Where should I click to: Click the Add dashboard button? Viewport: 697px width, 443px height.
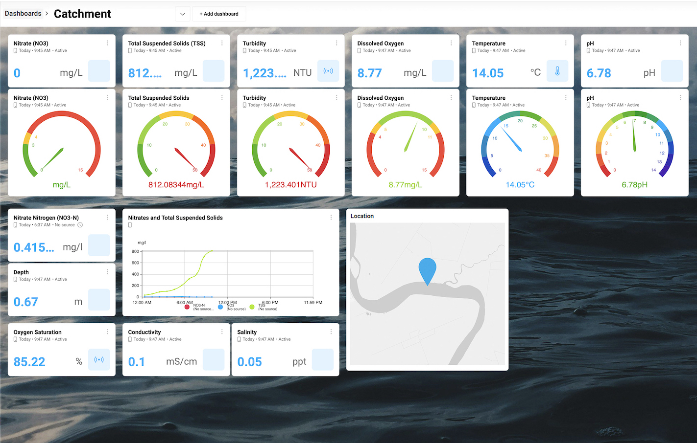pos(218,14)
